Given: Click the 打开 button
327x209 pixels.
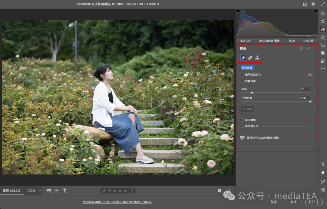Looking at the screenshot, I should click(312, 202).
